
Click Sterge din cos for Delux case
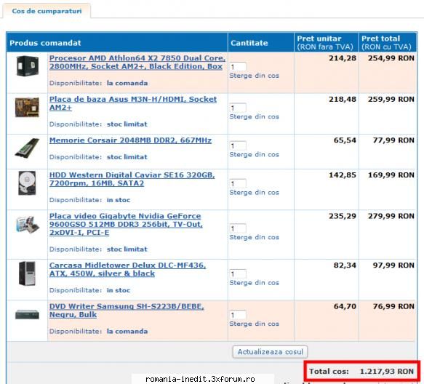[x=255, y=283]
